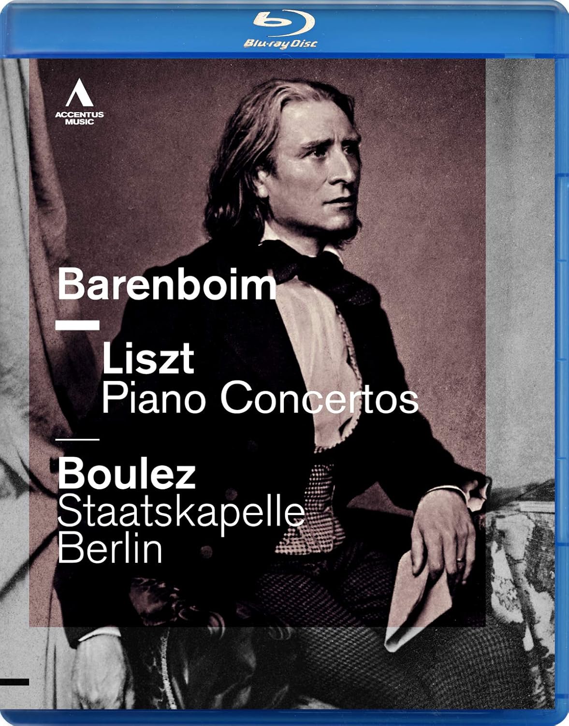569x726 pixels.
Task: Click the small black bar at left edge
Action: coord(15,682)
